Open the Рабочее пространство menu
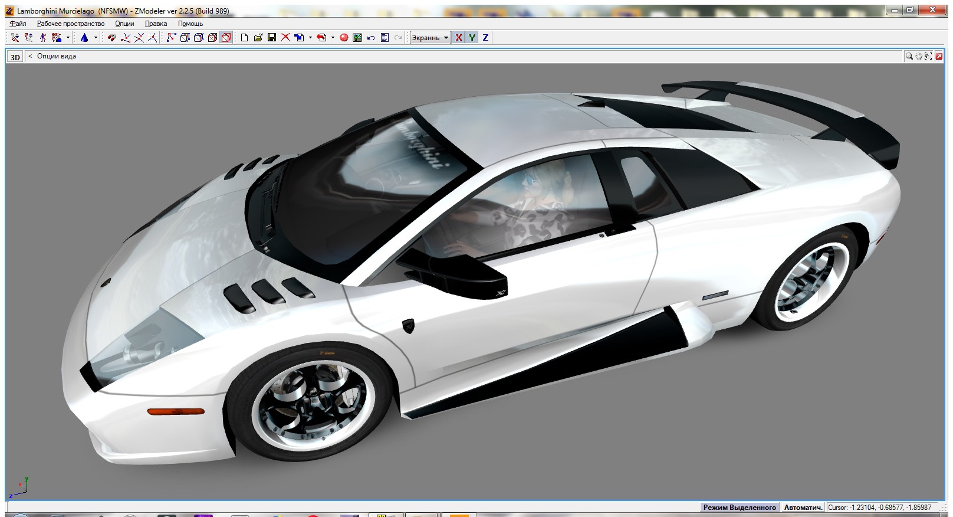The width and height of the screenshot is (953, 517). pos(71,24)
